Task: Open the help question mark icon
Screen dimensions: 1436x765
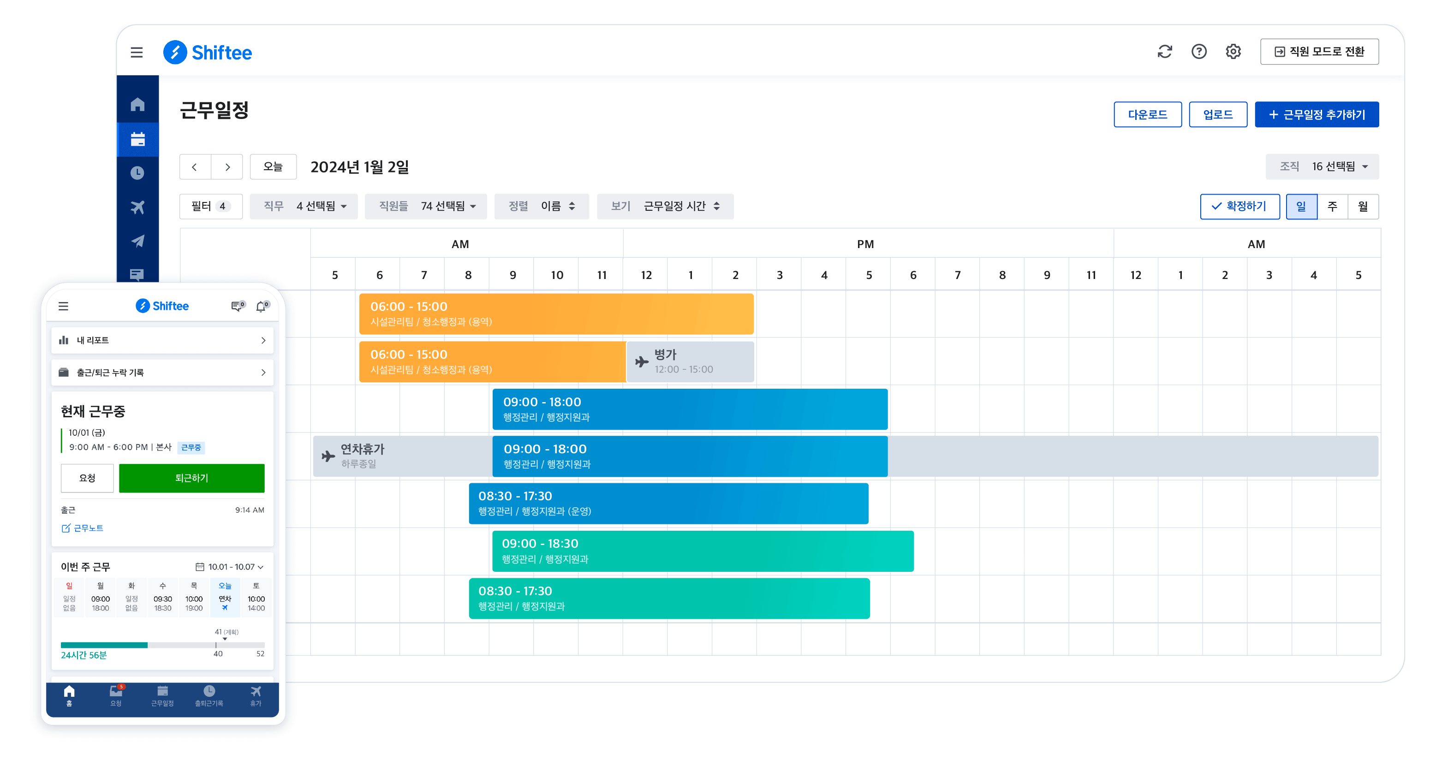Action: [x=1199, y=52]
